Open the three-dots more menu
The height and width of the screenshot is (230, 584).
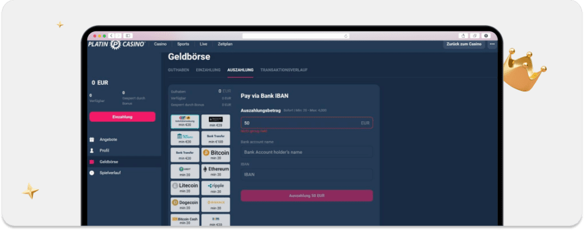coord(492,44)
